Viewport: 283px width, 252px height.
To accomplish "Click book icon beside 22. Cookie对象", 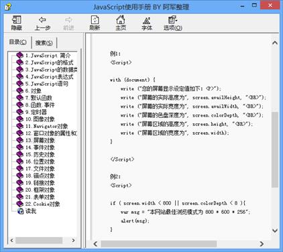I will (20, 204).
